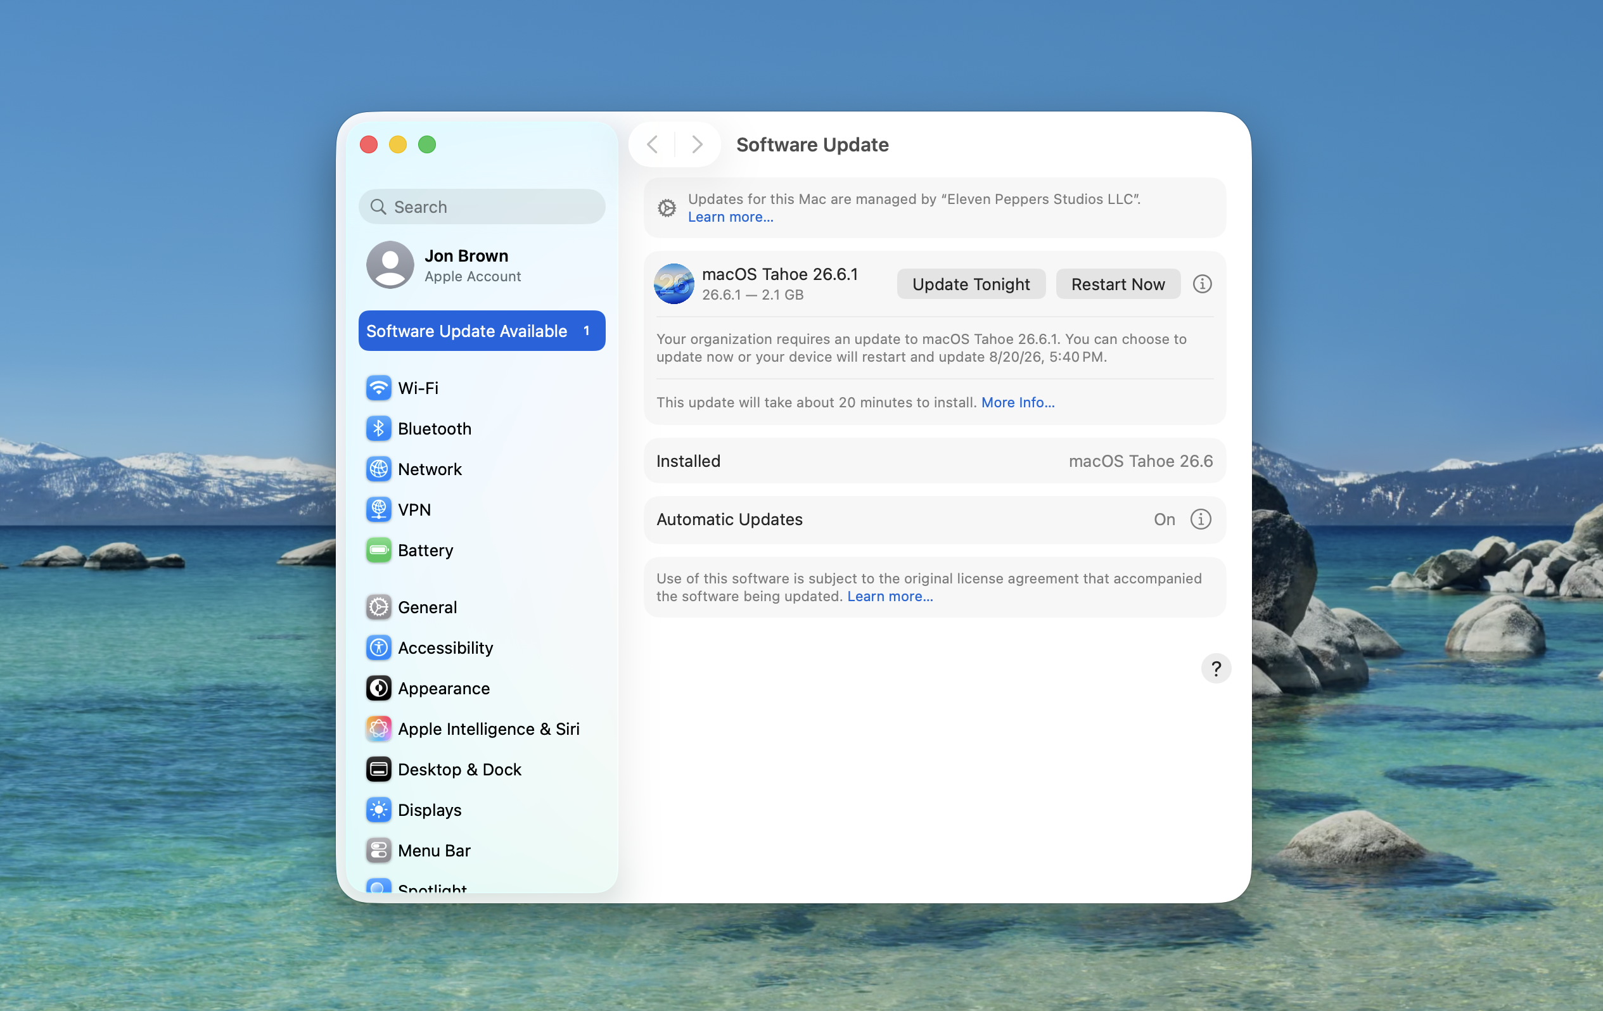Click the update badge count '1'
This screenshot has height=1011, width=1603.
(x=586, y=331)
